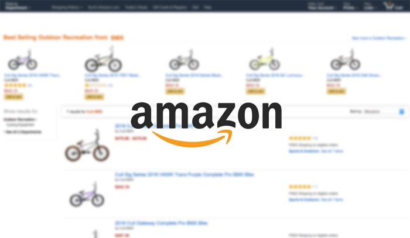Click the yellow button under the fifth carousel bike
This screenshot has width=410, height=238.
pyautogui.click(x=336, y=91)
